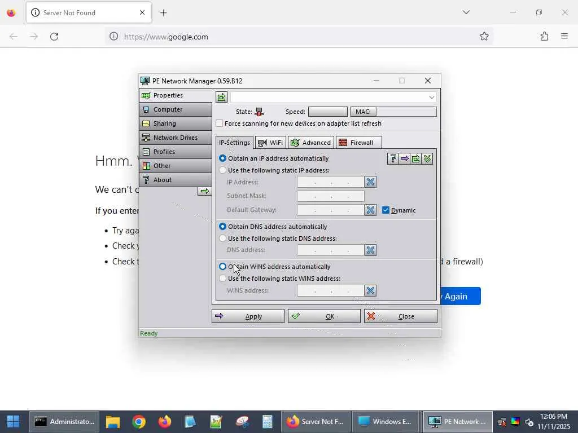Open the calculator icon in taskbar
This screenshot has width=578, height=433.
point(267,422)
